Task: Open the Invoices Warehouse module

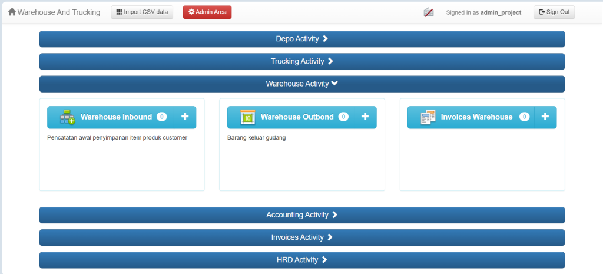Action: [471, 117]
